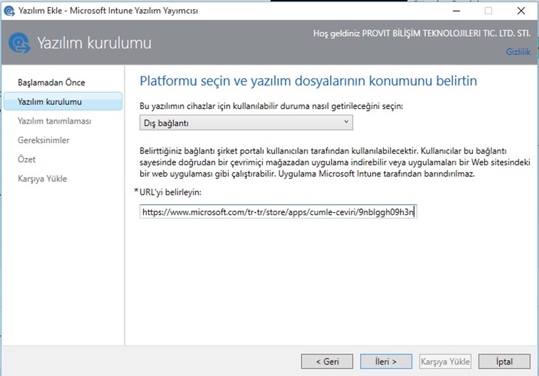Click the label 'URL'yi belirleyin:'

[170, 192]
